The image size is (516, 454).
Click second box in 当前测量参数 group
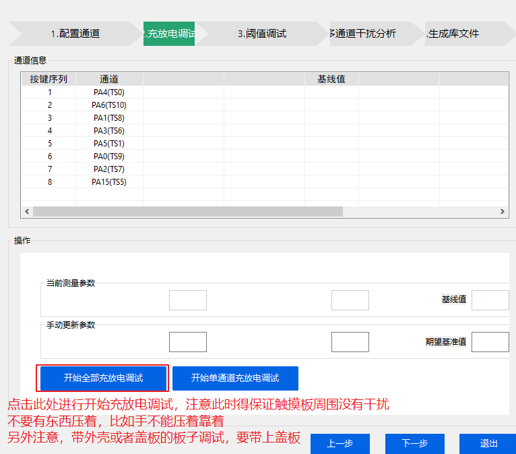point(350,300)
